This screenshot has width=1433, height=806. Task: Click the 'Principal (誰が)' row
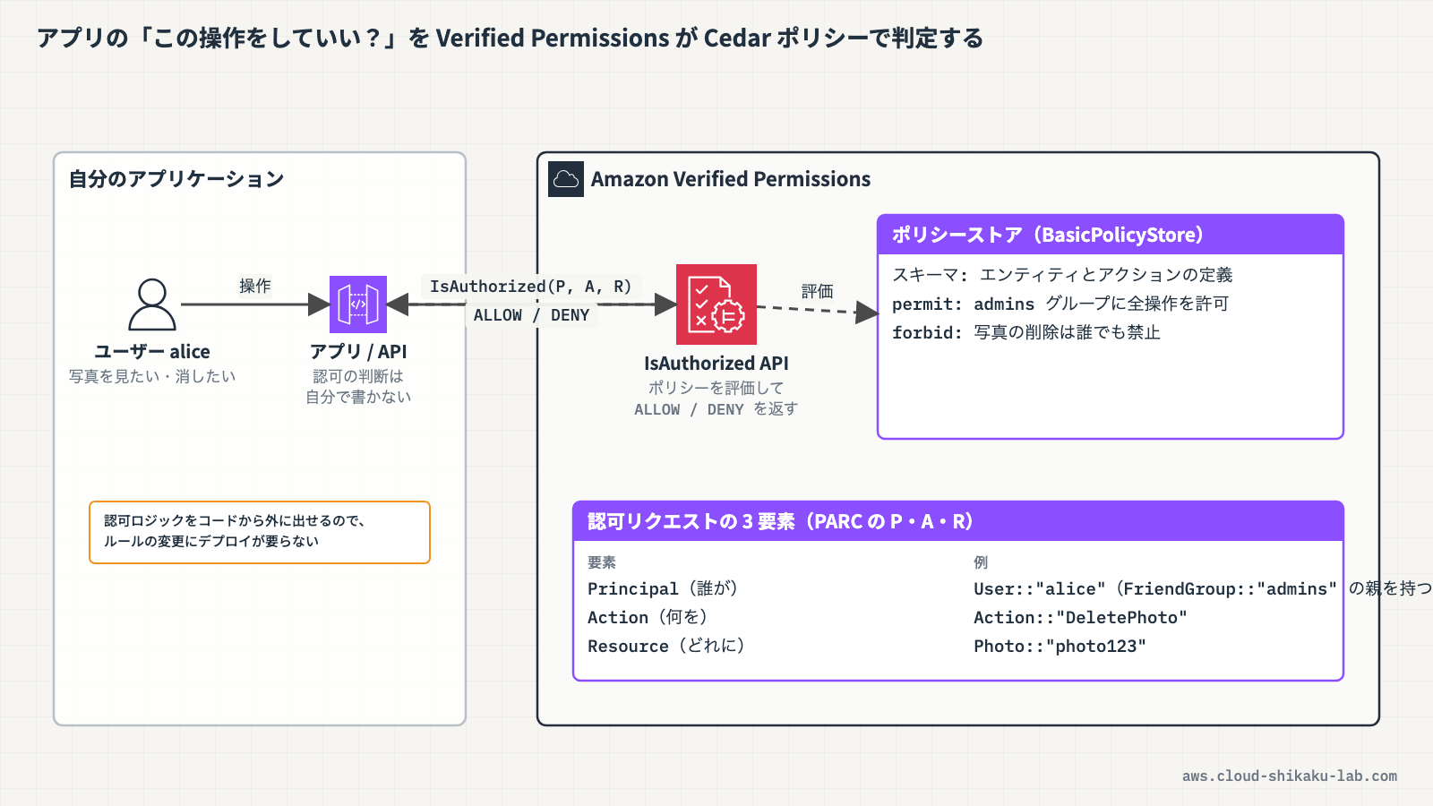pos(663,588)
